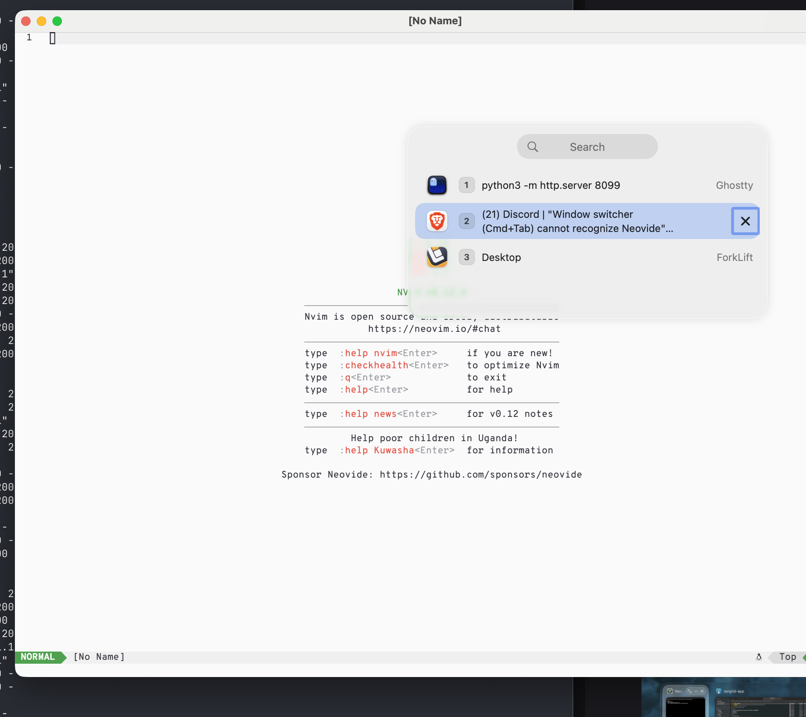Click the Search field in window switcher

pos(587,147)
